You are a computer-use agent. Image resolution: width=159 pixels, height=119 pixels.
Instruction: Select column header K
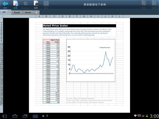coord(113,17)
